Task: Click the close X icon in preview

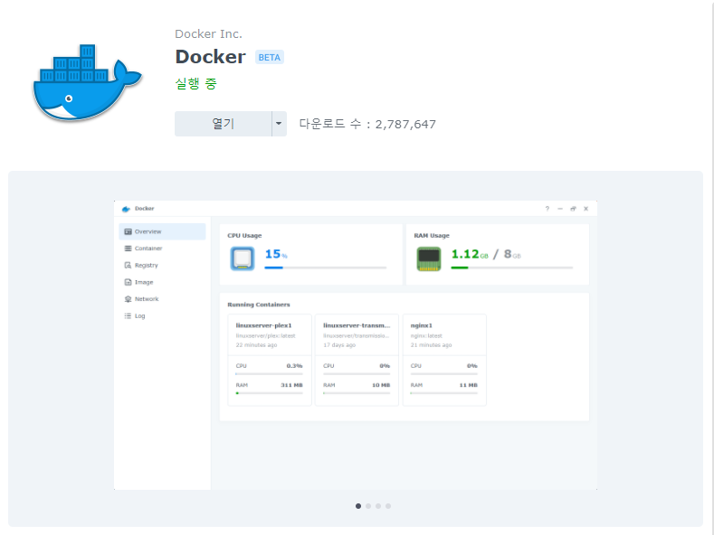Action: (x=586, y=209)
